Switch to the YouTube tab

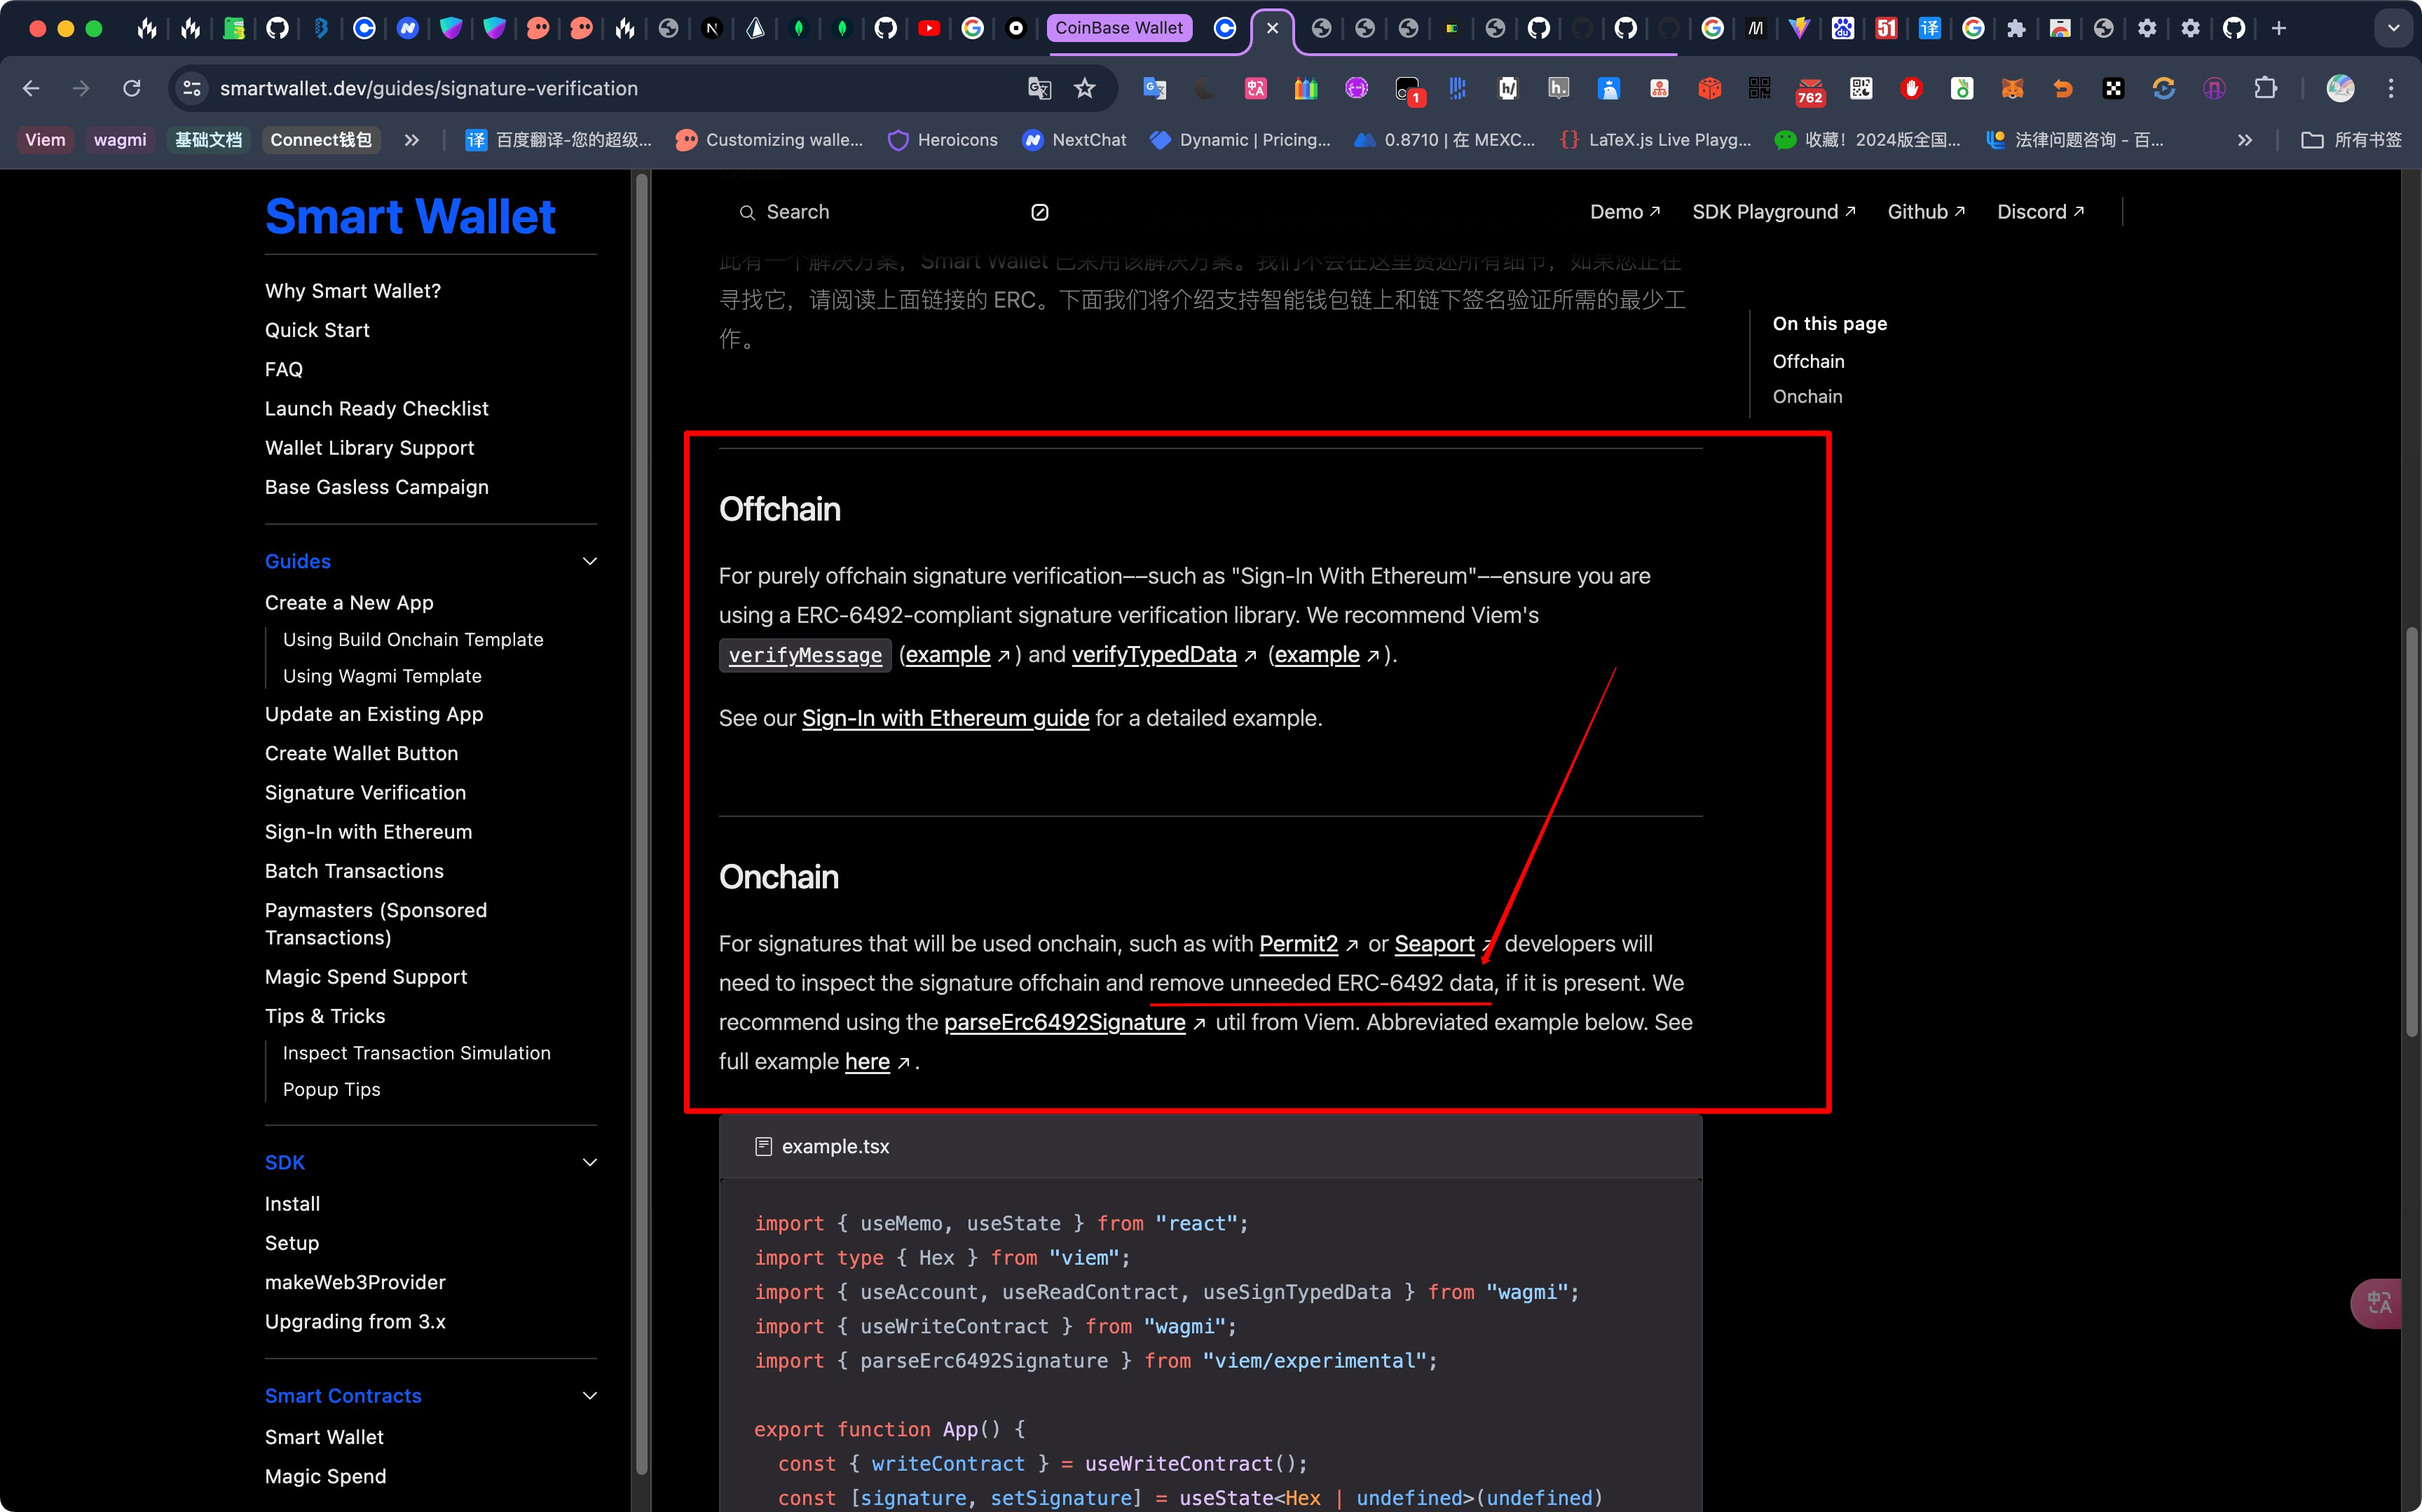coord(929,28)
